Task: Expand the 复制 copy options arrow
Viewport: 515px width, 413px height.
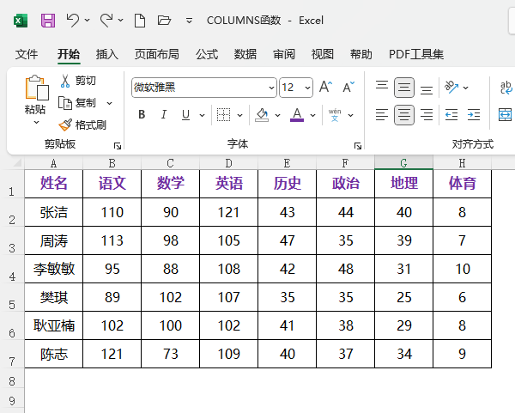Action: pyautogui.click(x=109, y=104)
